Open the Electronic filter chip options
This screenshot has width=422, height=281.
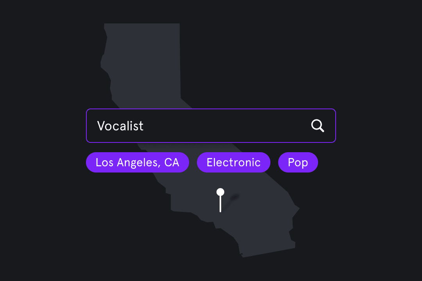233,162
